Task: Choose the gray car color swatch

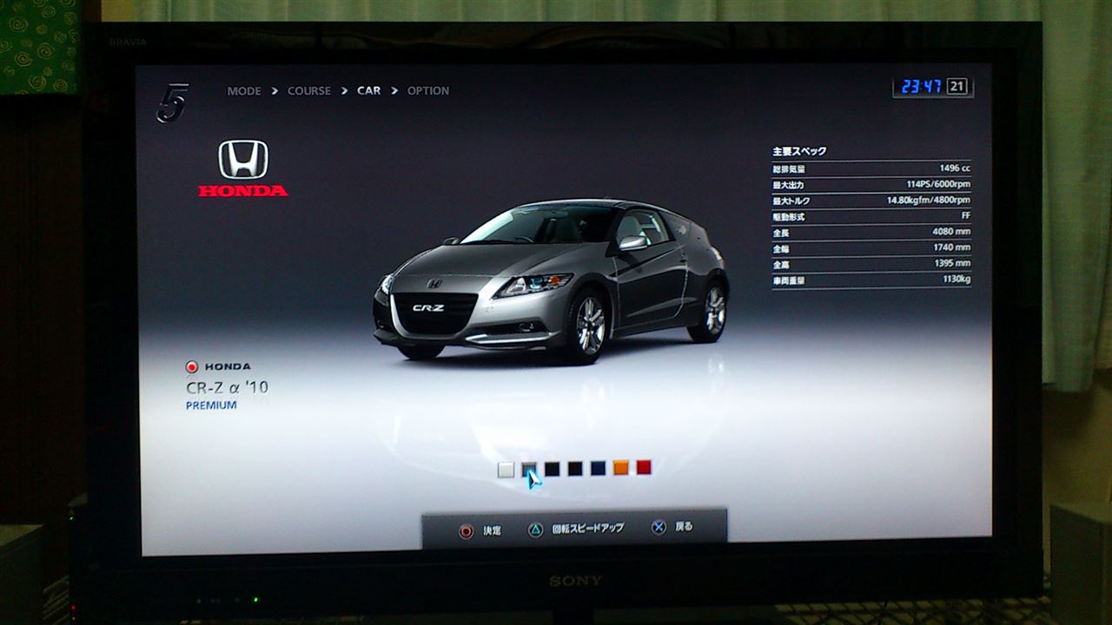Action: pos(529,470)
